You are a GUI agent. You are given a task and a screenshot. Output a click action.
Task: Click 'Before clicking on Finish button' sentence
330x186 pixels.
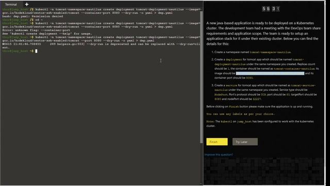pyautogui.click(x=259, y=106)
